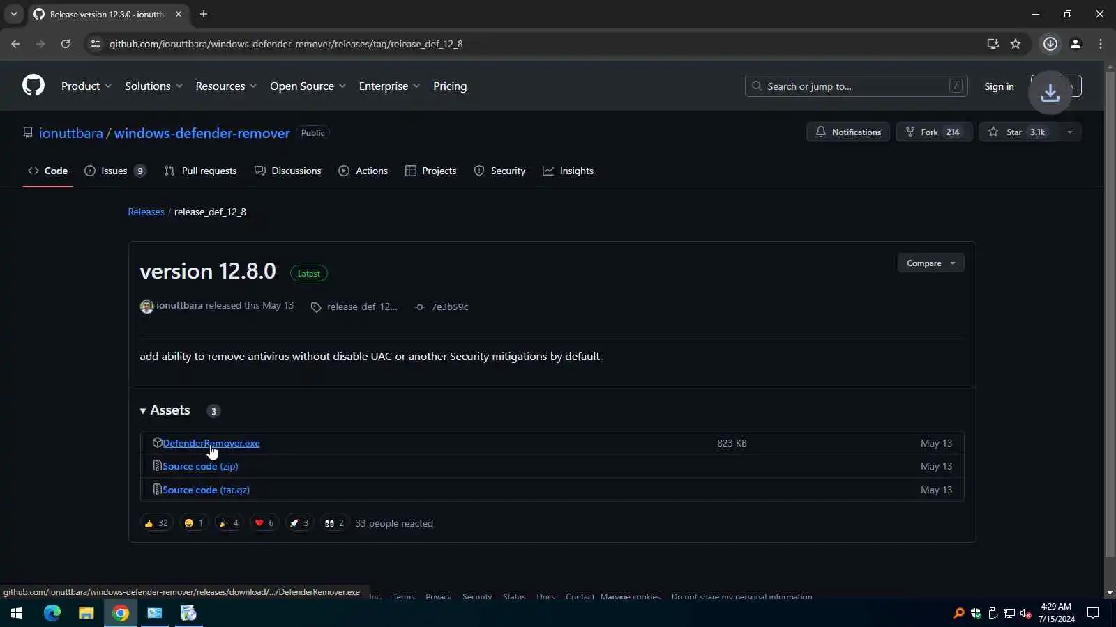Open the Actions tab
The width and height of the screenshot is (1116, 627).
363,171
